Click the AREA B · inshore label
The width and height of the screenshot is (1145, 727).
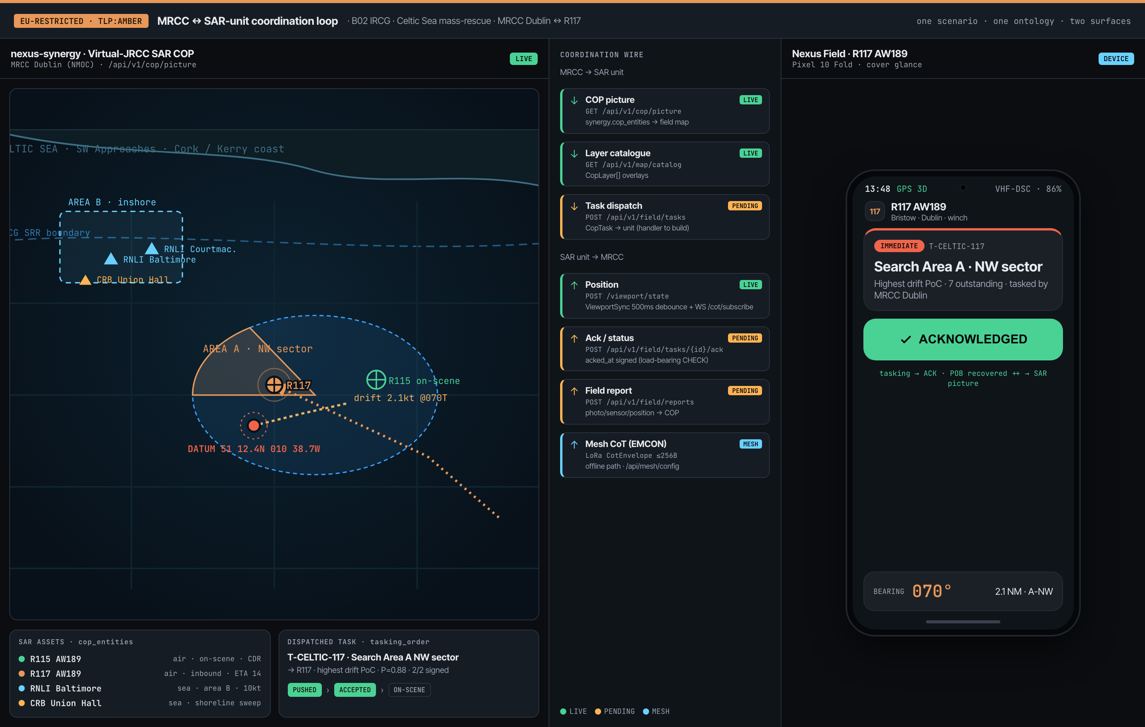(x=112, y=202)
